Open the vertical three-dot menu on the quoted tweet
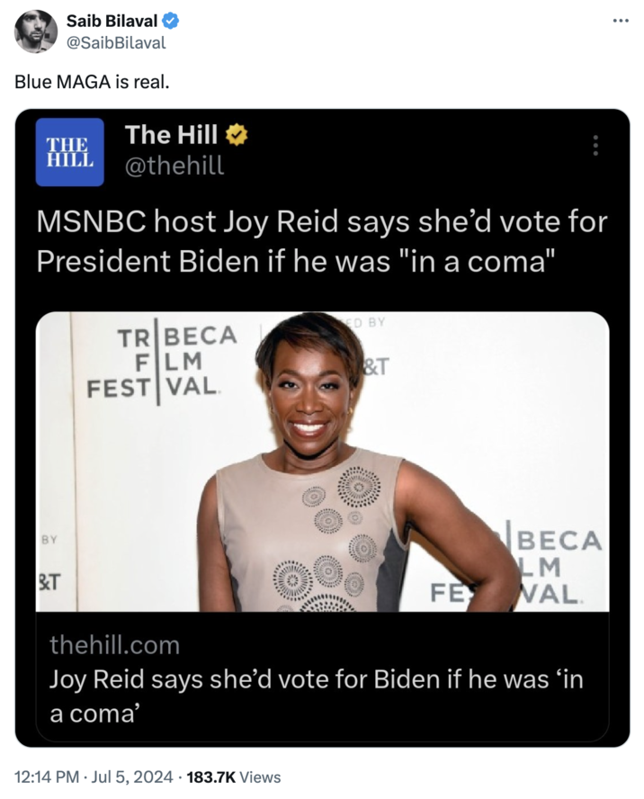Image resolution: width=644 pixels, height=799 pixels. click(x=595, y=145)
